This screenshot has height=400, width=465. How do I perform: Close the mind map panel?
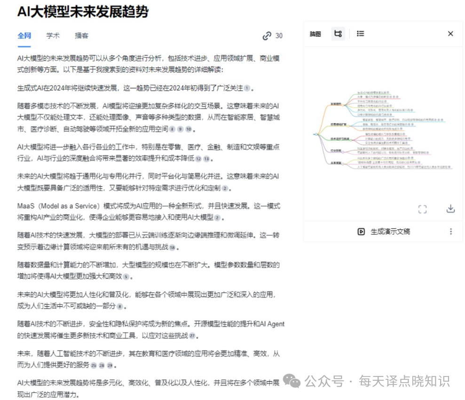point(450,34)
